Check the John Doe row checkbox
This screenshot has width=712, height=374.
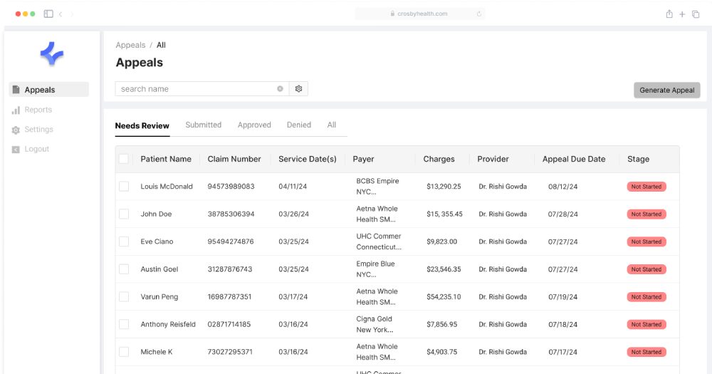click(123, 214)
